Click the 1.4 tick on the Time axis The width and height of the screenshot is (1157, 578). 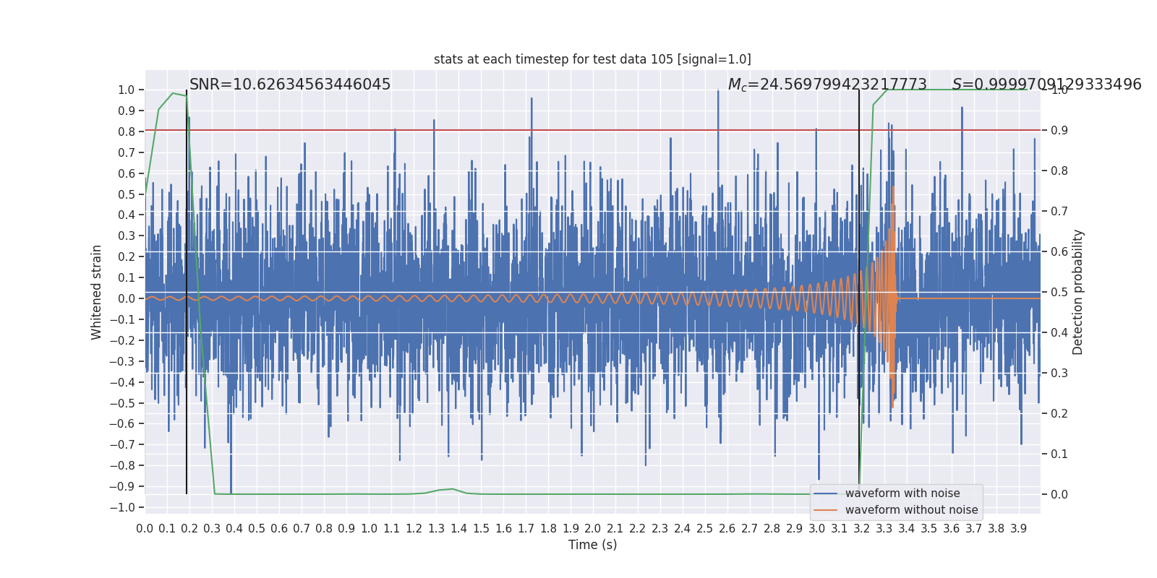pyautogui.click(x=458, y=528)
